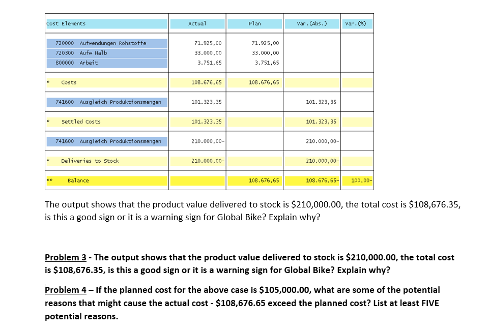Click the words 'List at least FIVE'
489x330 pixels.
pos(406,303)
